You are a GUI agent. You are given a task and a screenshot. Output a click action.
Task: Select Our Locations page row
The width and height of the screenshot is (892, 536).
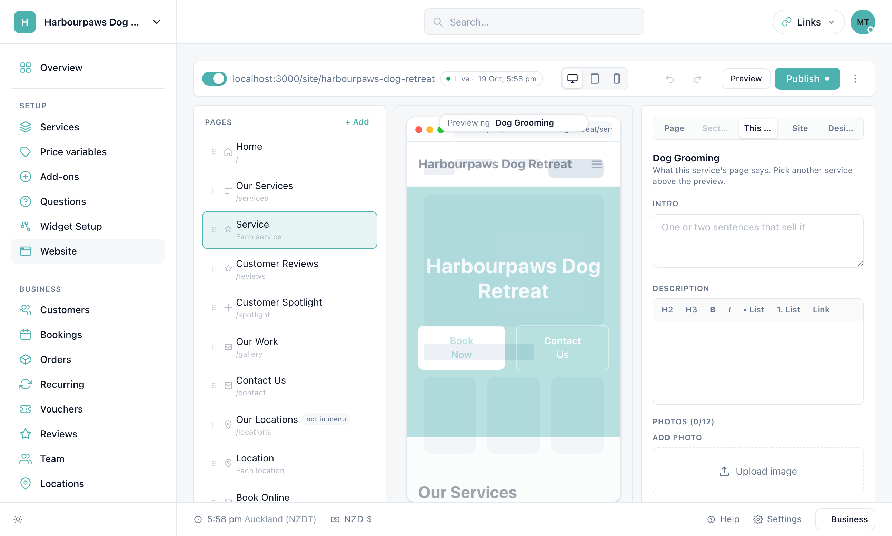[290, 425]
